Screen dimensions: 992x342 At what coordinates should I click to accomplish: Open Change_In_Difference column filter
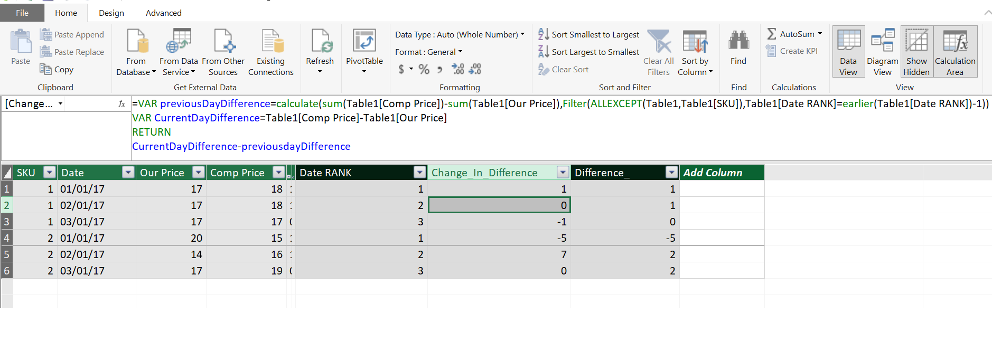click(563, 172)
